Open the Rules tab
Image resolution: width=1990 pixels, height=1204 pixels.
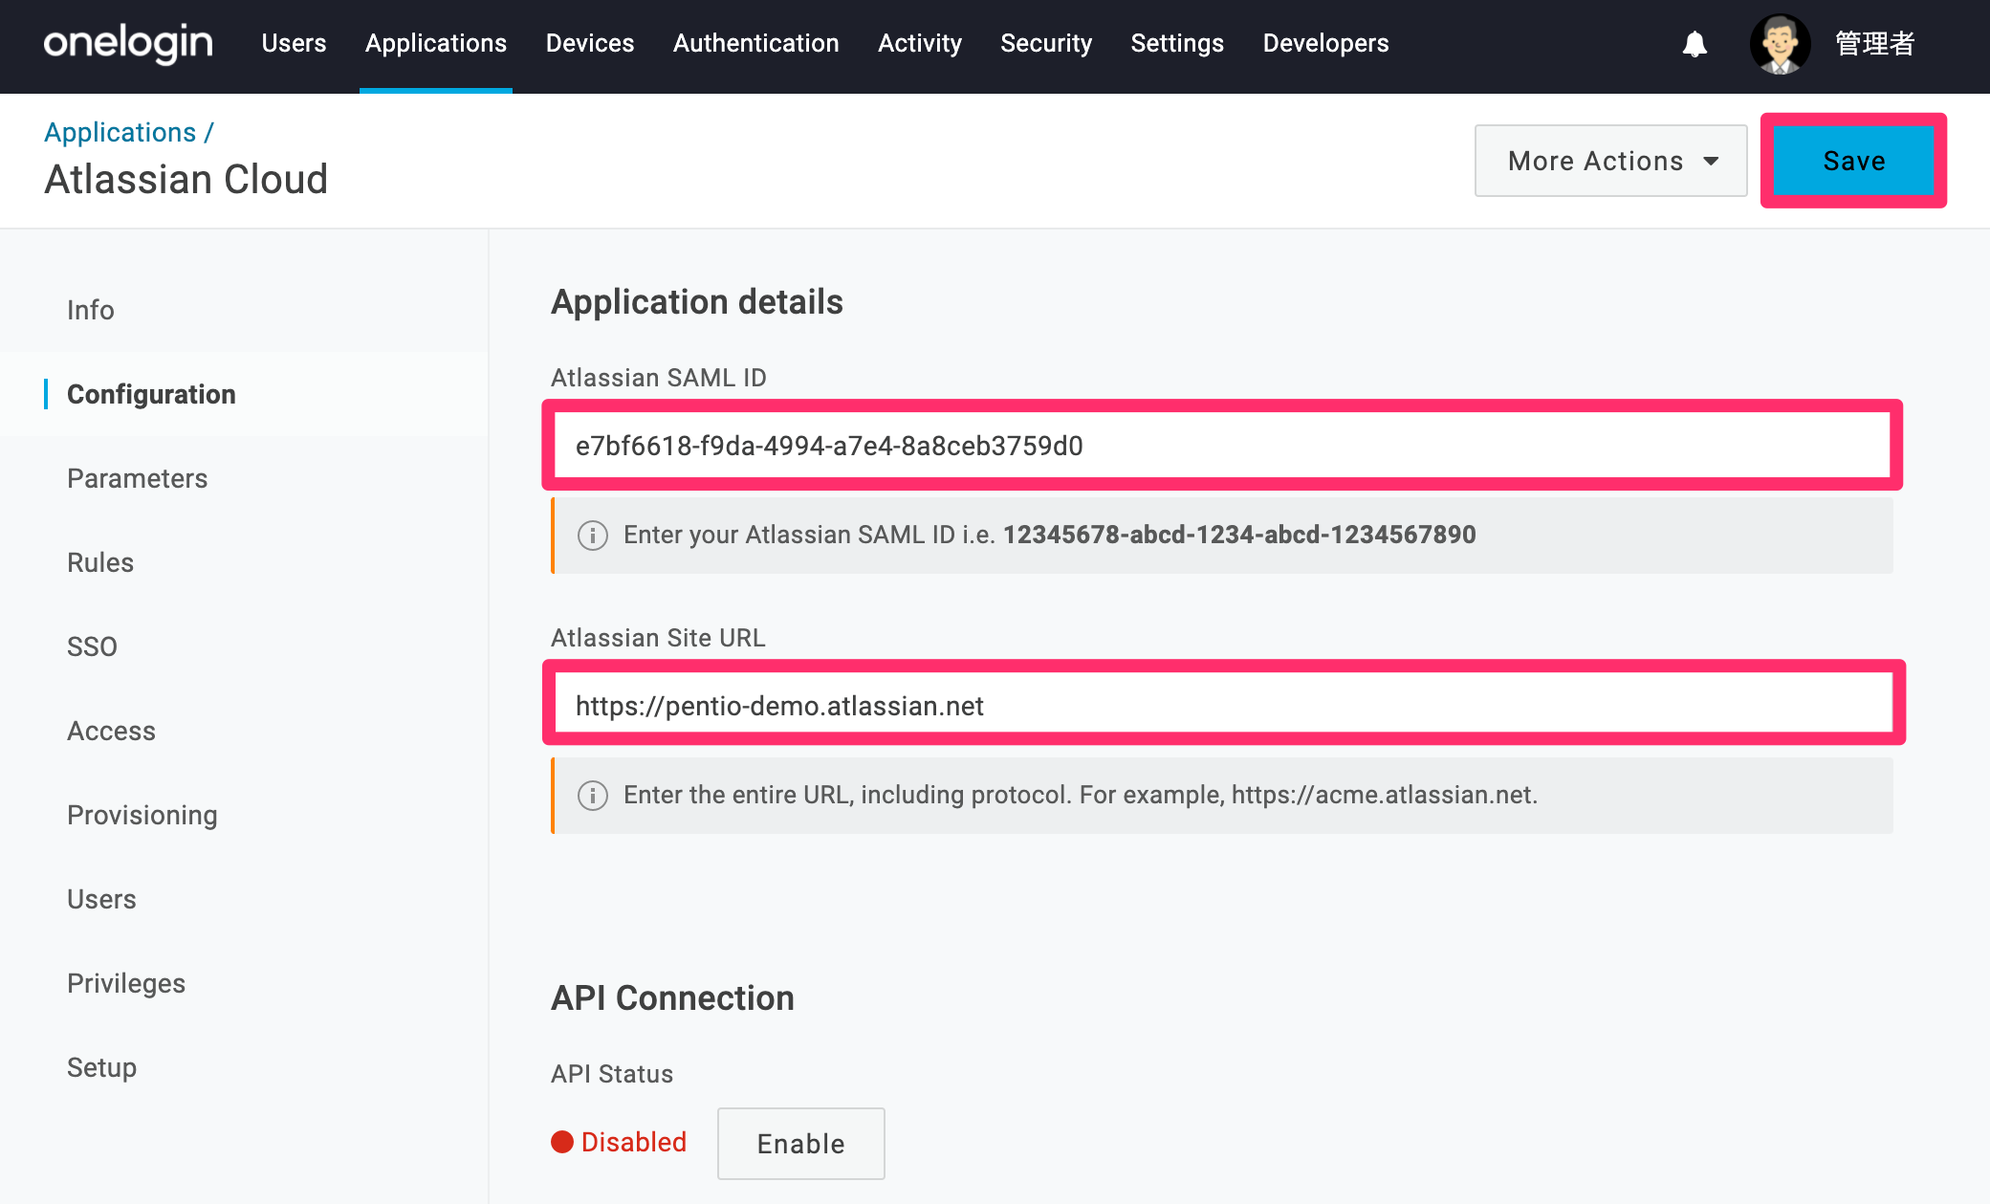click(x=100, y=562)
